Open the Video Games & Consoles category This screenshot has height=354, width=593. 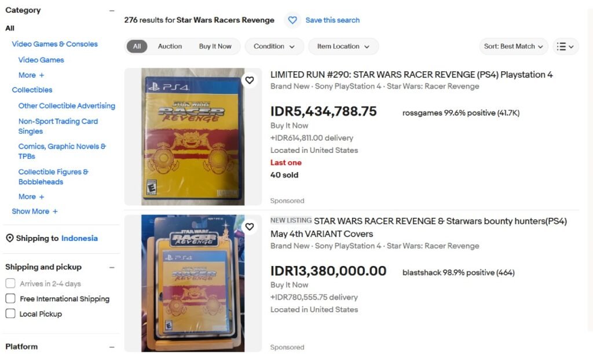pos(54,44)
